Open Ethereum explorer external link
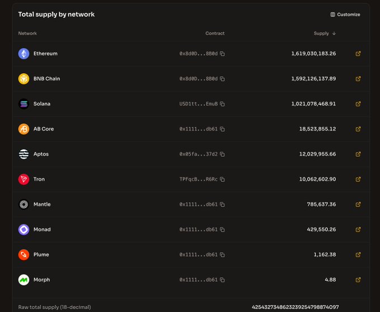380x312 pixels. click(358, 54)
